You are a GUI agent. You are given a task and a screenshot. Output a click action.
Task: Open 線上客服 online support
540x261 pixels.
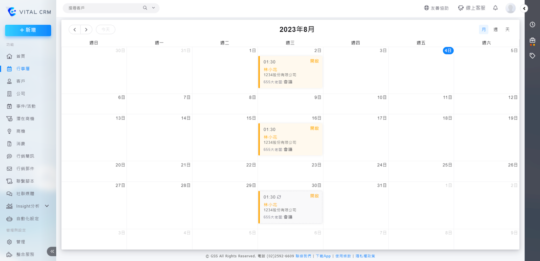click(471, 8)
